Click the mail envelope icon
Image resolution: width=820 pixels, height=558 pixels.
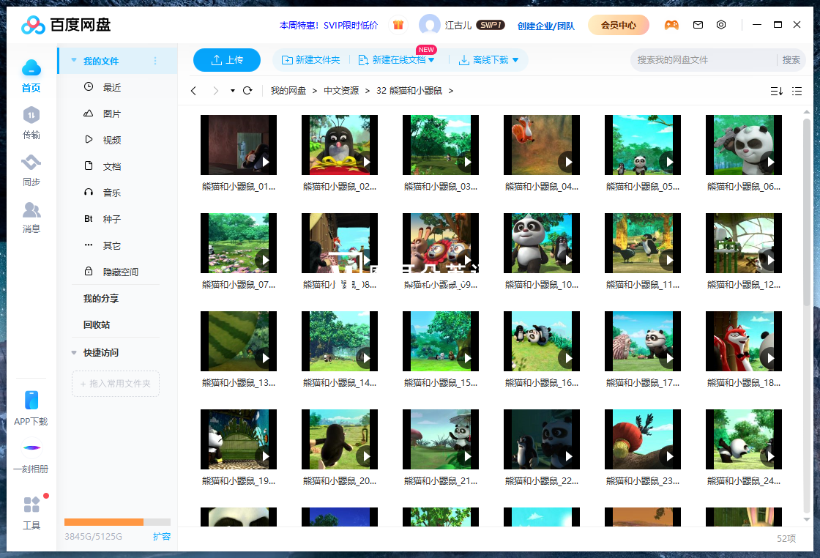[698, 25]
